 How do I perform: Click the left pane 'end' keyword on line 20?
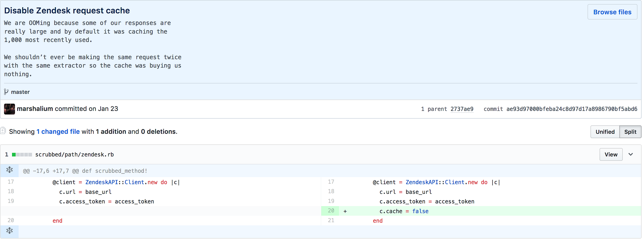point(57,221)
